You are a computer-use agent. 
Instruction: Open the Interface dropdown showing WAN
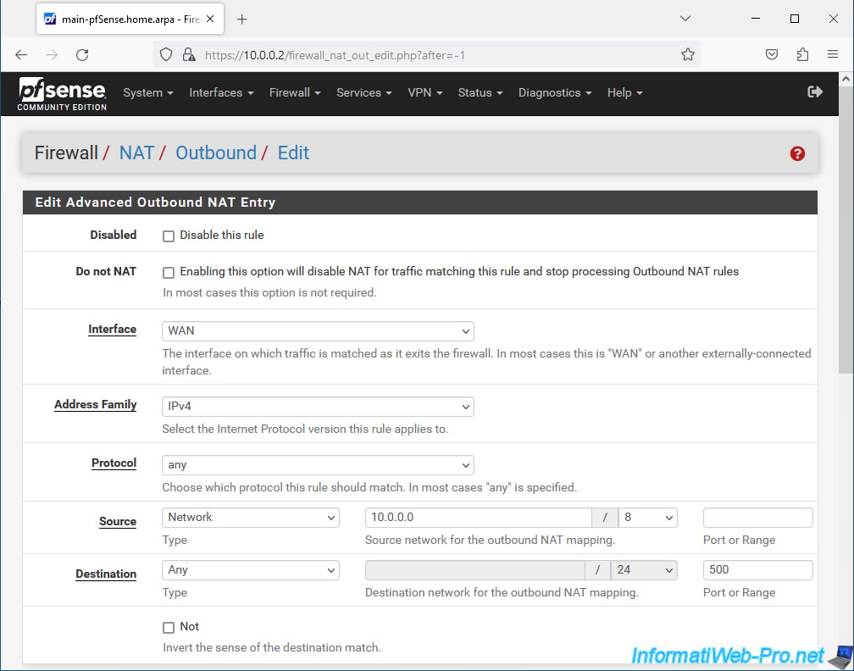pyautogui.click(x=318, y=331)
